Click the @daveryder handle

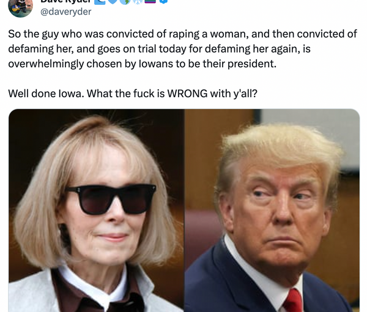[66, 12]
